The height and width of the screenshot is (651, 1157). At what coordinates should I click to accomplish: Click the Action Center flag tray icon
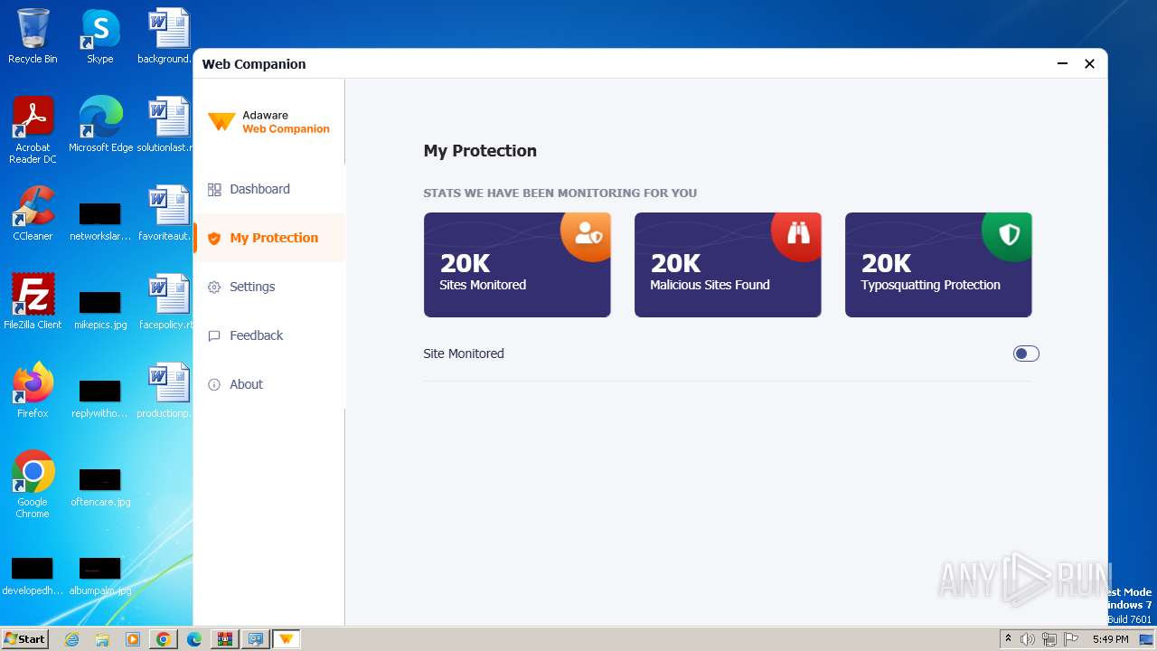[x=1071, y=639]
